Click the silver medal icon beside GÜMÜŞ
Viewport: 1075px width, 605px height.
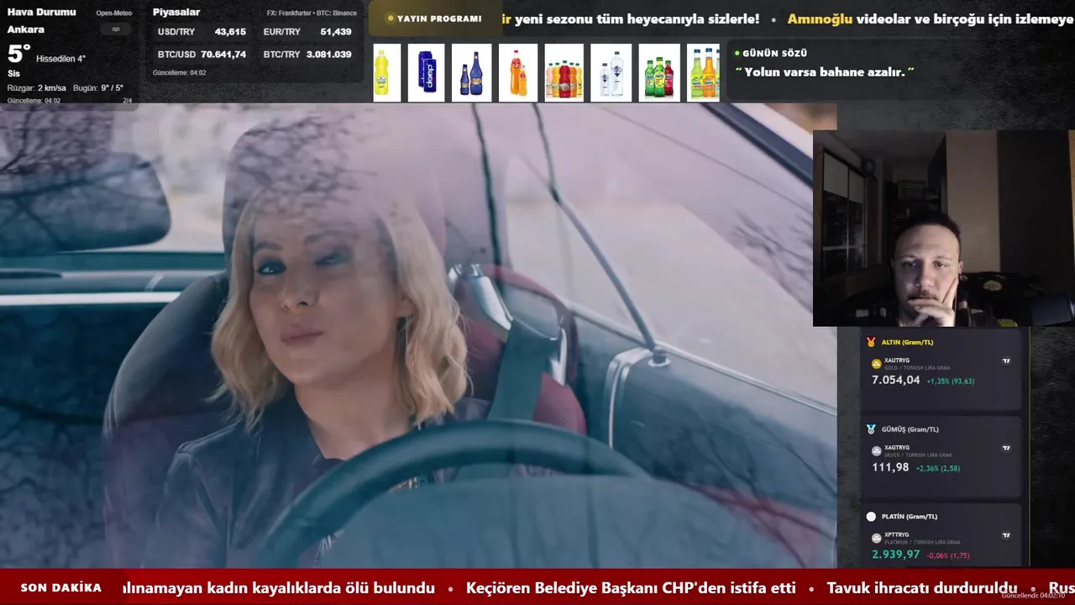coord(871,429)
